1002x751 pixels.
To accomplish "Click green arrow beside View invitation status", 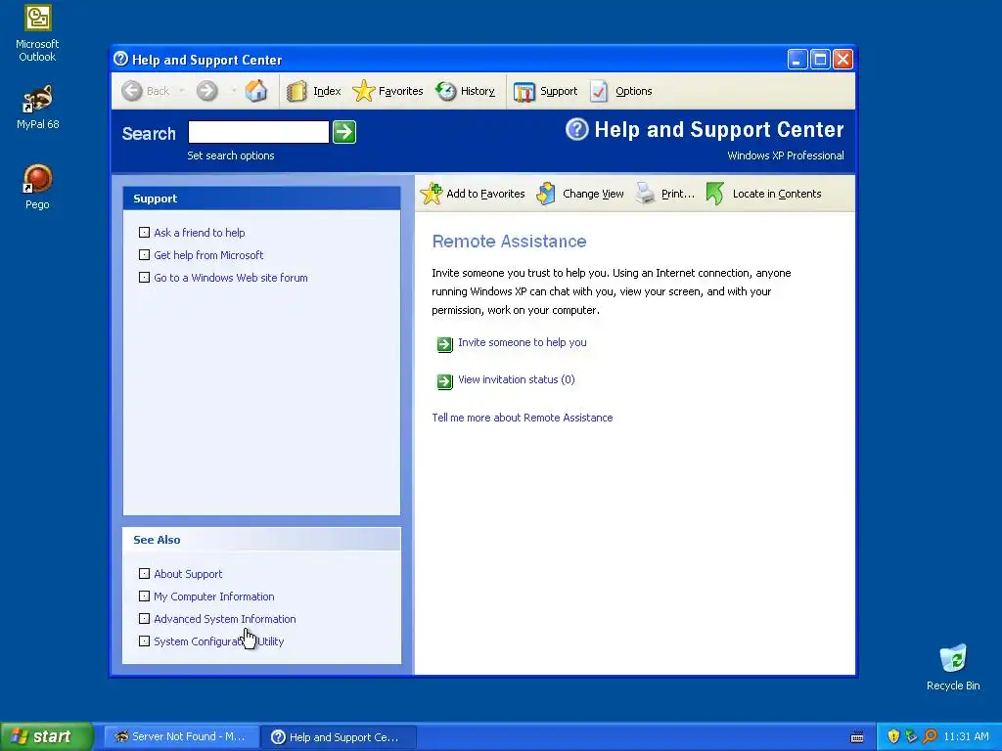I will point(445,382).
